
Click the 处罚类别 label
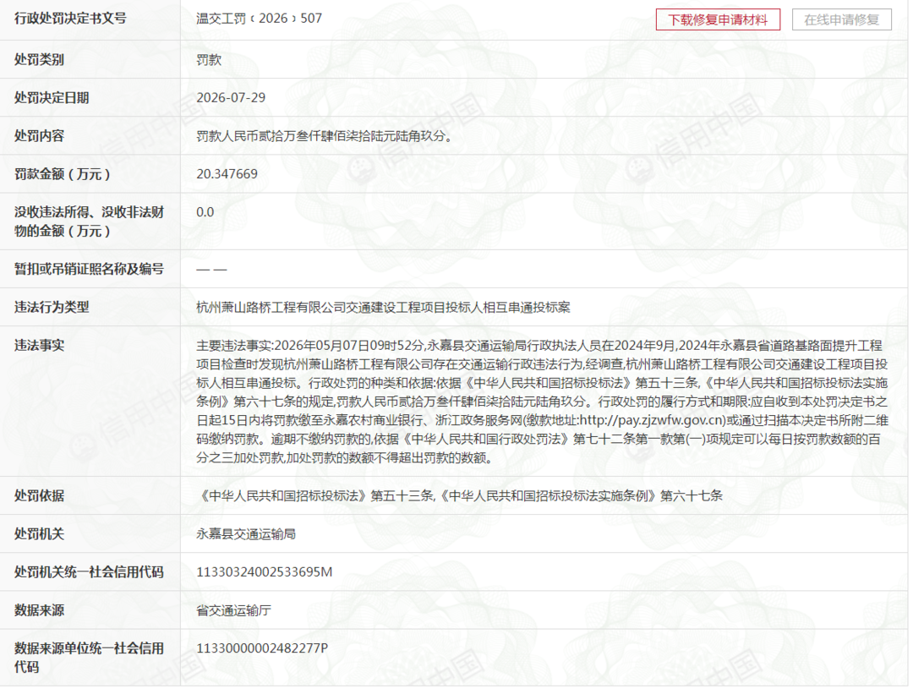tap(39, 59)
